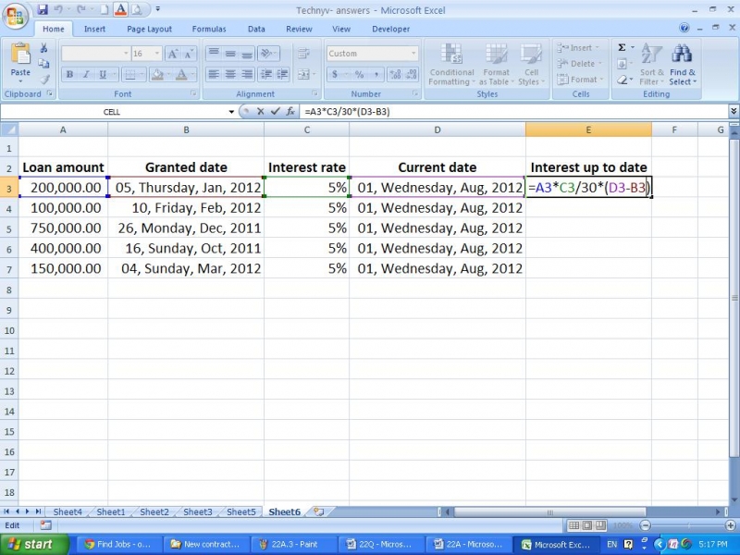
Task: Customize Quick Access Toolbar dropdown
Action: click(157, 9)
